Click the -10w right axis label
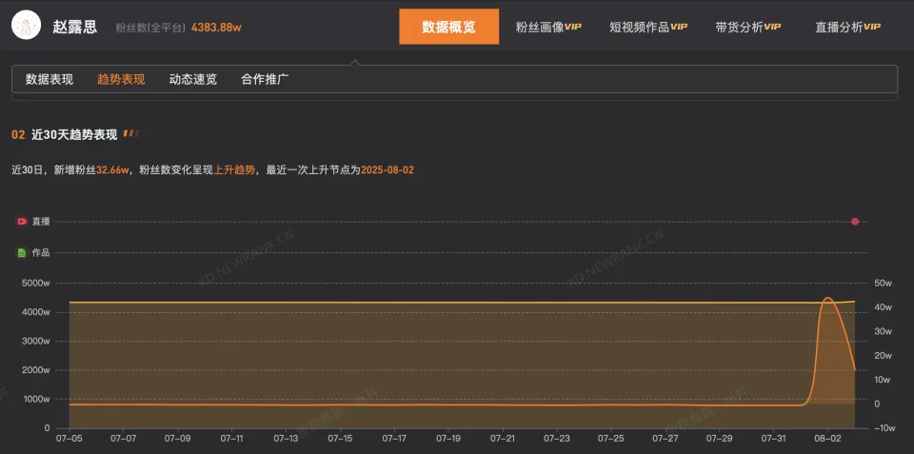Screen dimensions: 914x454 [x=884, y=427]
